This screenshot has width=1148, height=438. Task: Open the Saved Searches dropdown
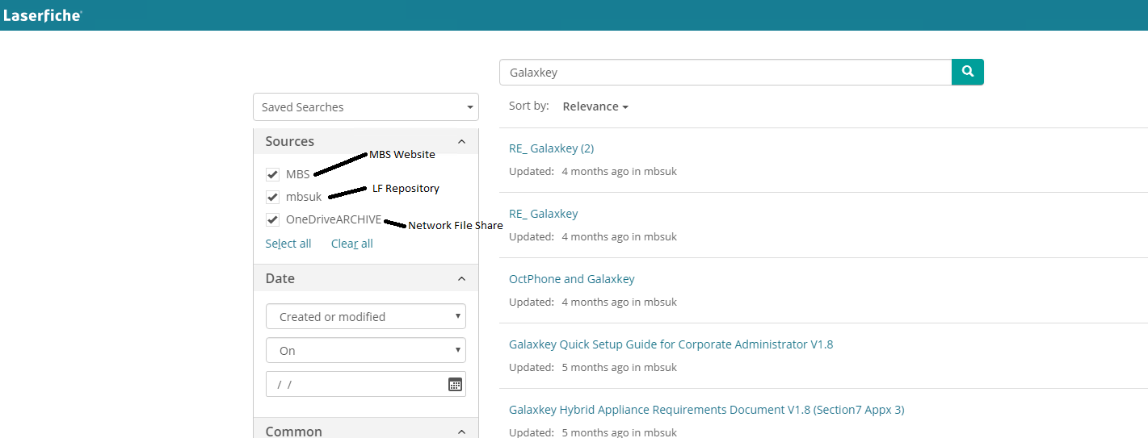pos(366,107)
